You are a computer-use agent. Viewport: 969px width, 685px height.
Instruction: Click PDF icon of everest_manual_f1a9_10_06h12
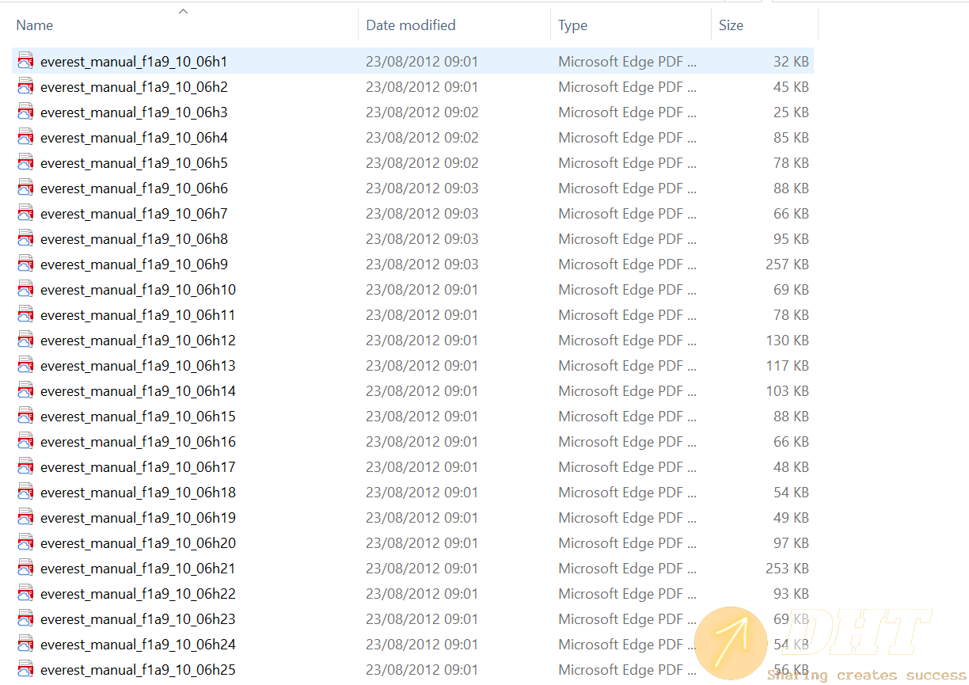26,340
